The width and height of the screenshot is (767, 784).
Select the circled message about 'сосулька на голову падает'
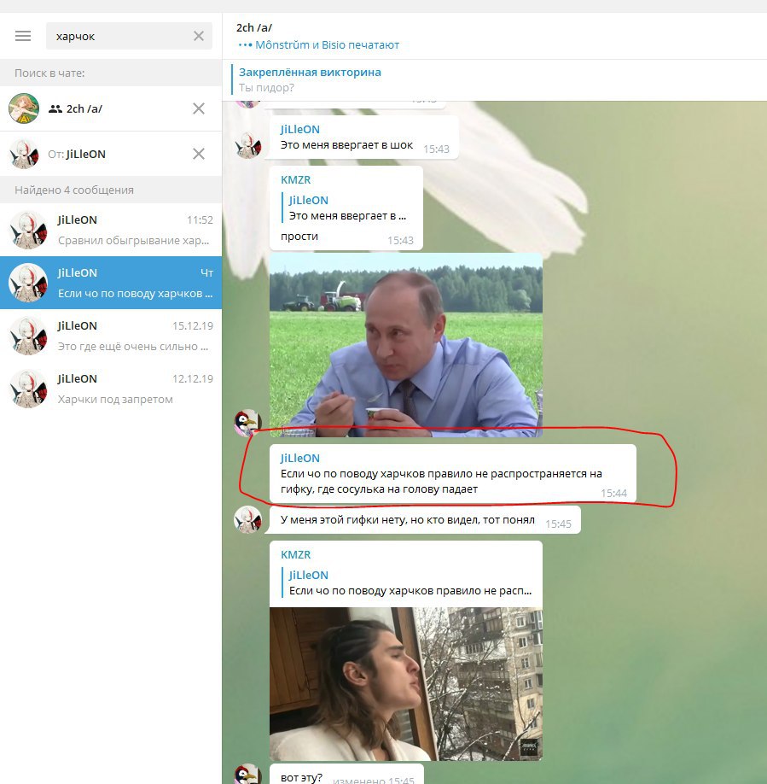coord(453,473)
